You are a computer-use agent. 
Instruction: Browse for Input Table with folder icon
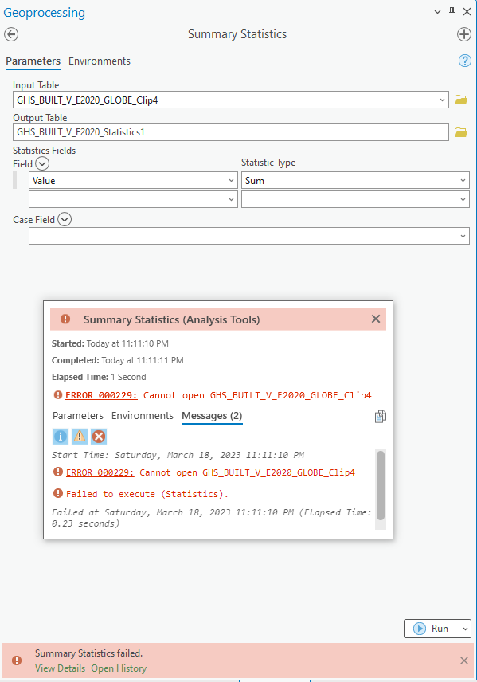[x=461, y=100]
